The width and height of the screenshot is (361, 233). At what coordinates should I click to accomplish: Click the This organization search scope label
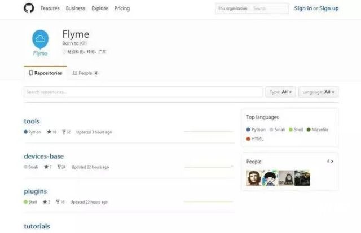[x=232, y=8]
